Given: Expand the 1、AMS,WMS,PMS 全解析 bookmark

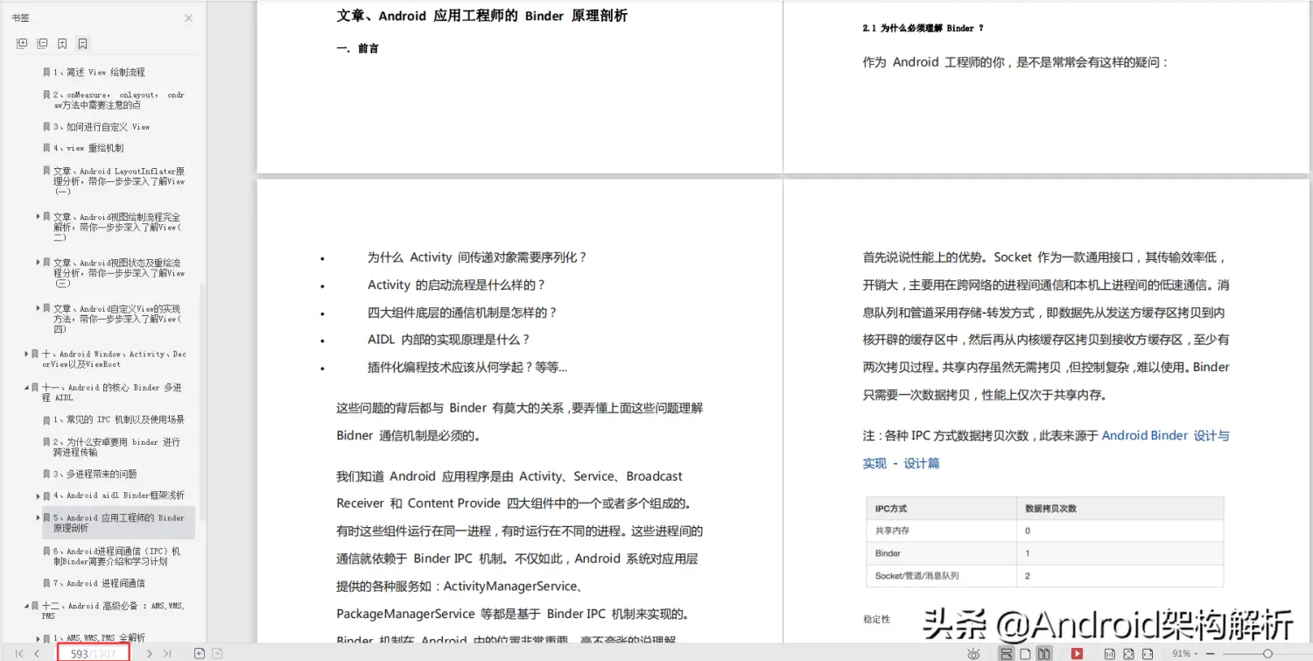Looking at the screenshot, I should click(x=38, y=638).
